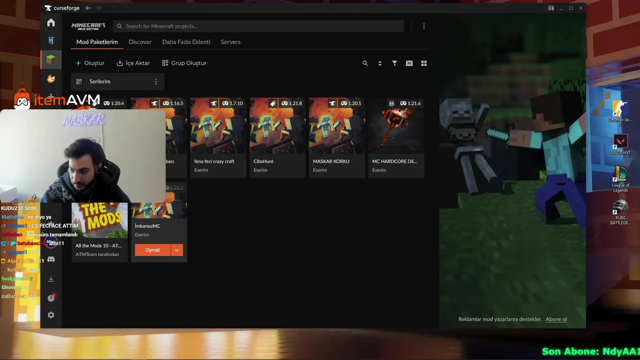Switch to the Mod Paketlerim tab
The height and width of the screenshot is (360, 640).
pos(97,42)
